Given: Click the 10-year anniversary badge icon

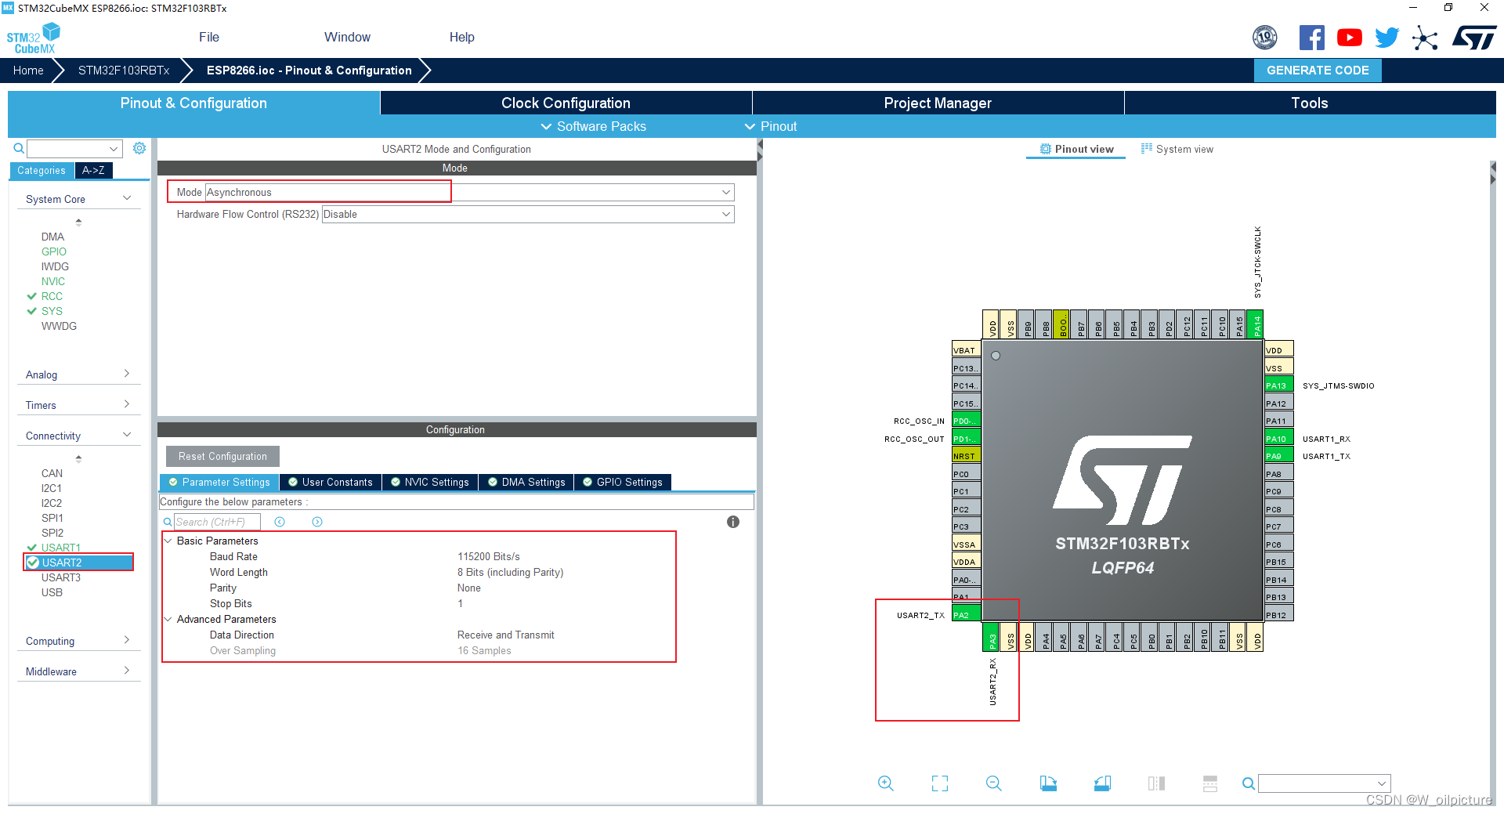Looking at the screenshot, I should 1265,37.
